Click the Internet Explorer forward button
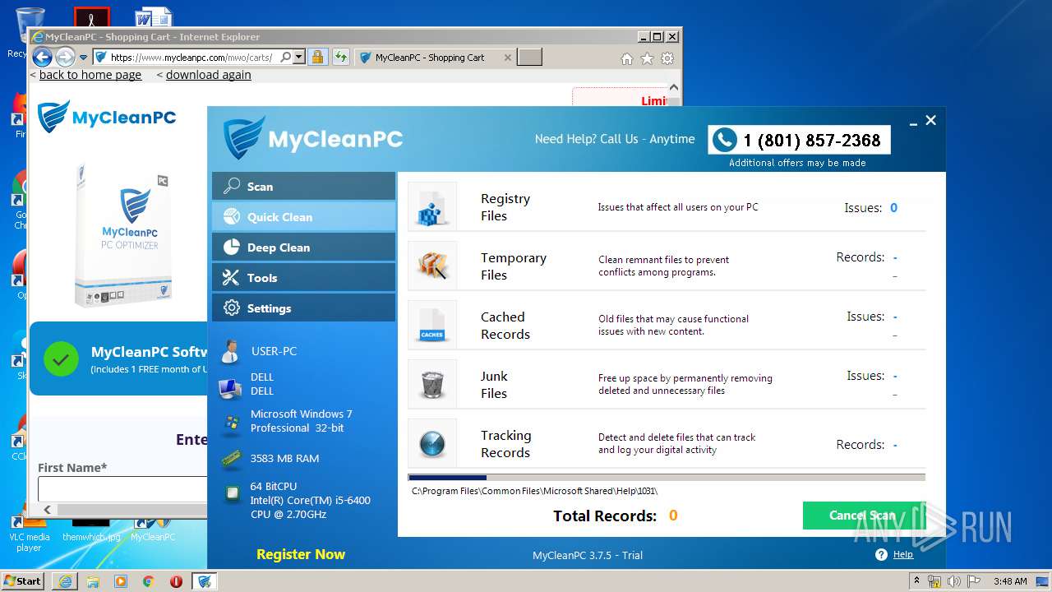Image resolution: width=1052 pixels, height=592 pixels. point(65,58)
